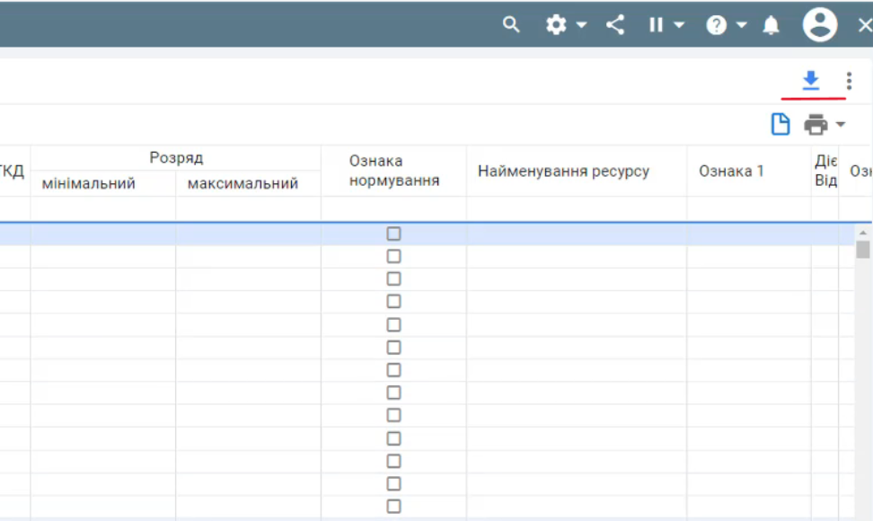Toggle the first row's Ознака нормування checkbox
Image resolution: width=873 pixels, height=521 pixels.
tap(393, 234)
